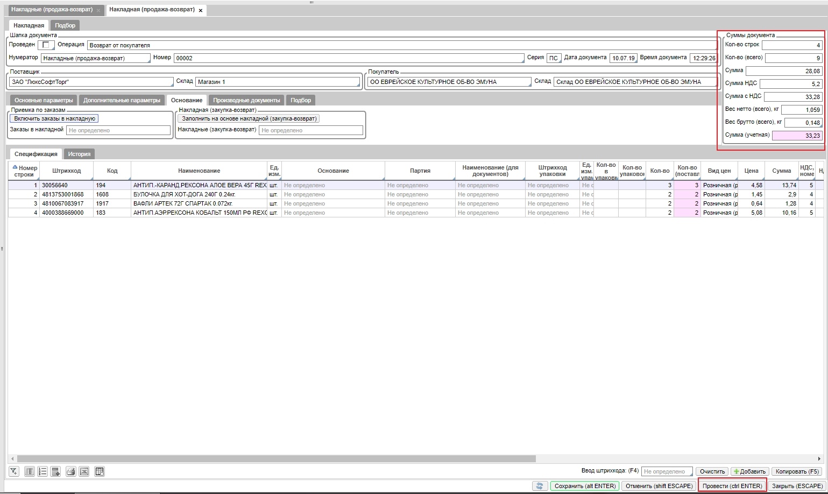Open the Поставщик field ЗАО "ЛюксСофтТорг"

point(91,82)
